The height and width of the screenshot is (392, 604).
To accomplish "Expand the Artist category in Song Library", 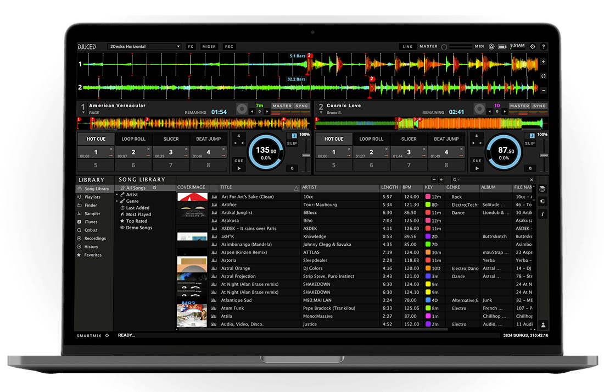I will click(x=131, y=194).
